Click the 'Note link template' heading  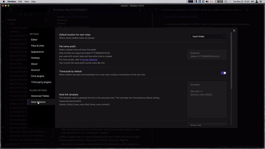coord(69,95)
